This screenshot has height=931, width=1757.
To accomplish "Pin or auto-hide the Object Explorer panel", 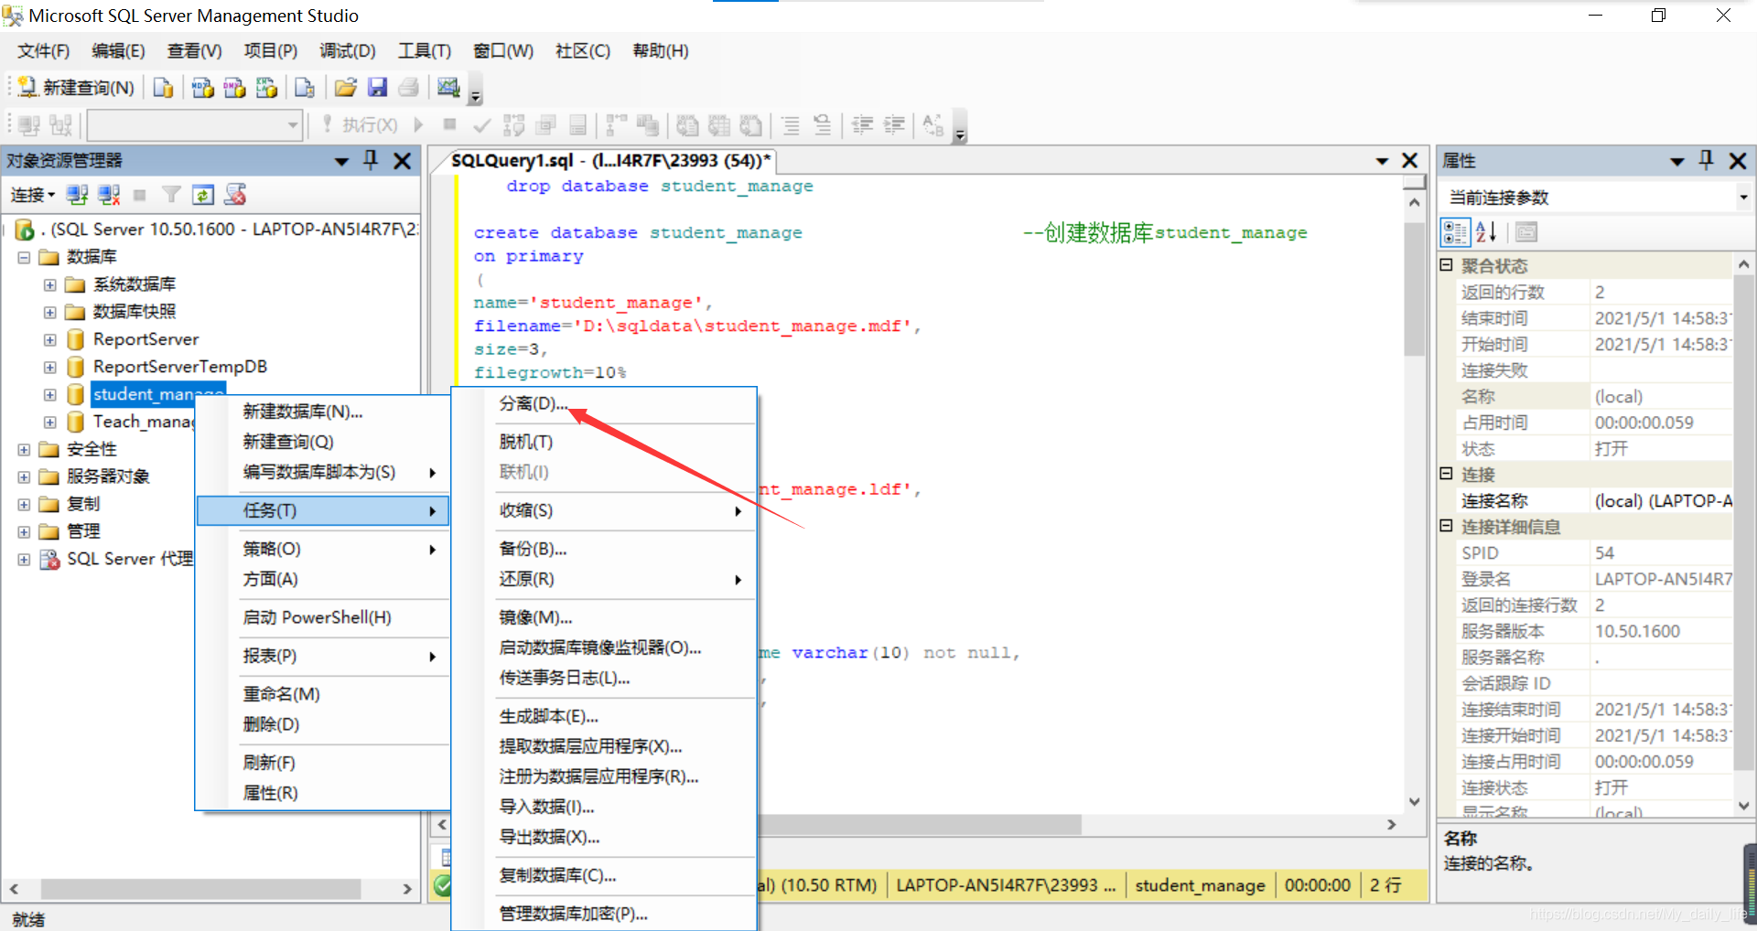I will 371,161.
